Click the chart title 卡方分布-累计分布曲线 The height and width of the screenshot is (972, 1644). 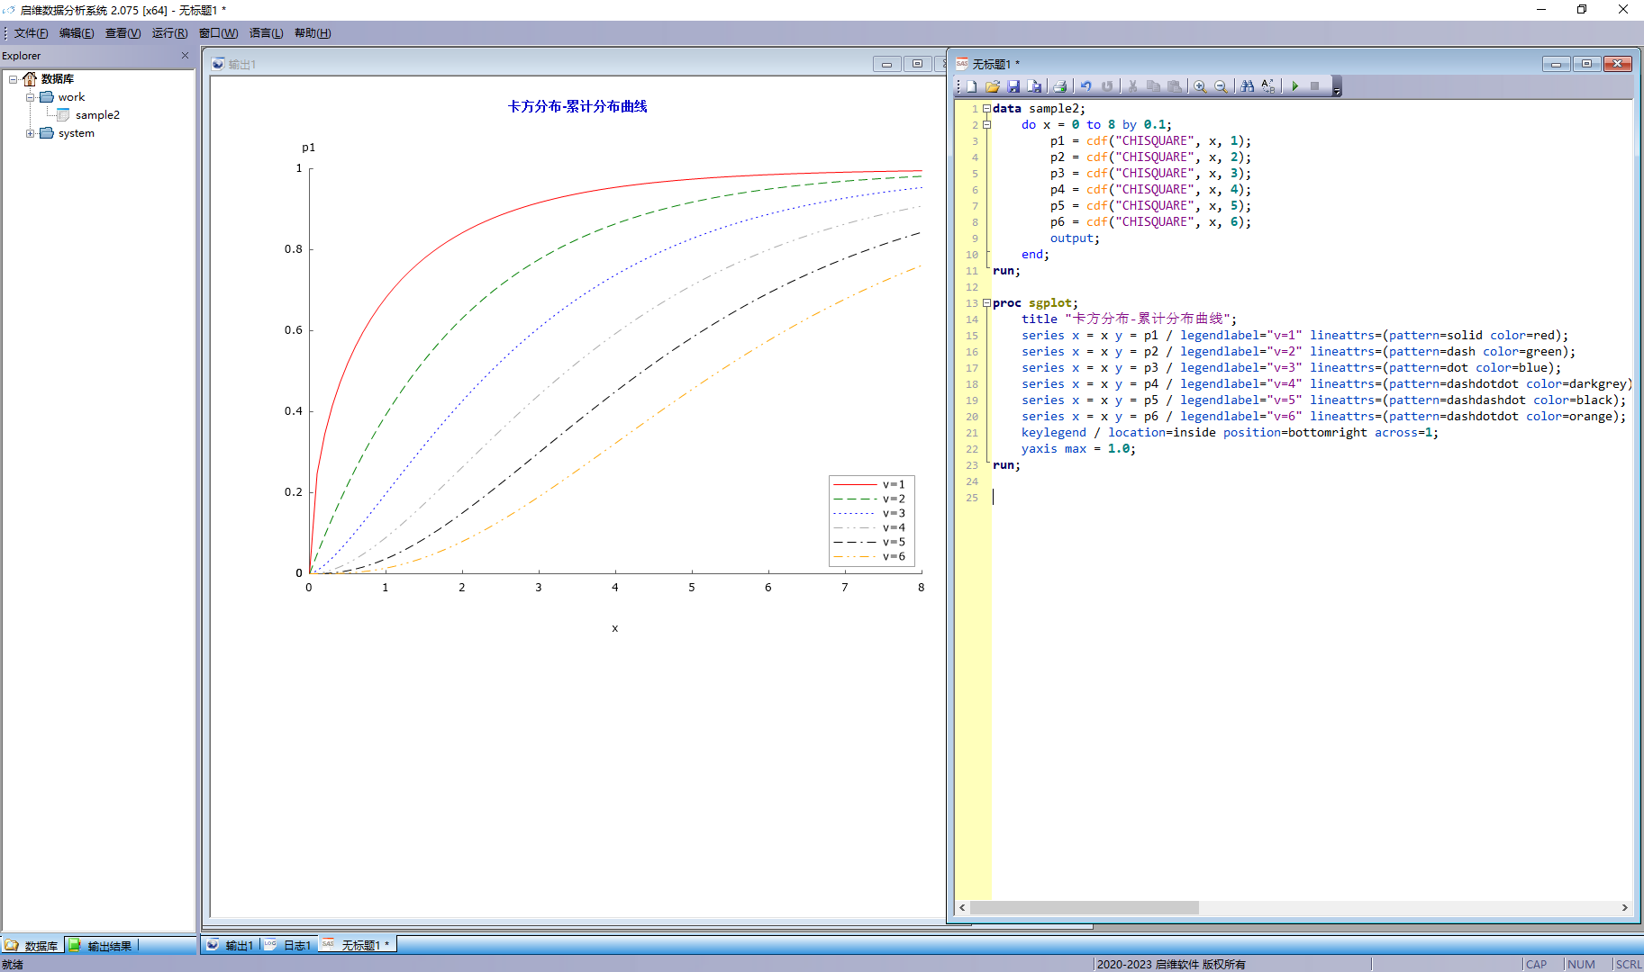point(577,106)
